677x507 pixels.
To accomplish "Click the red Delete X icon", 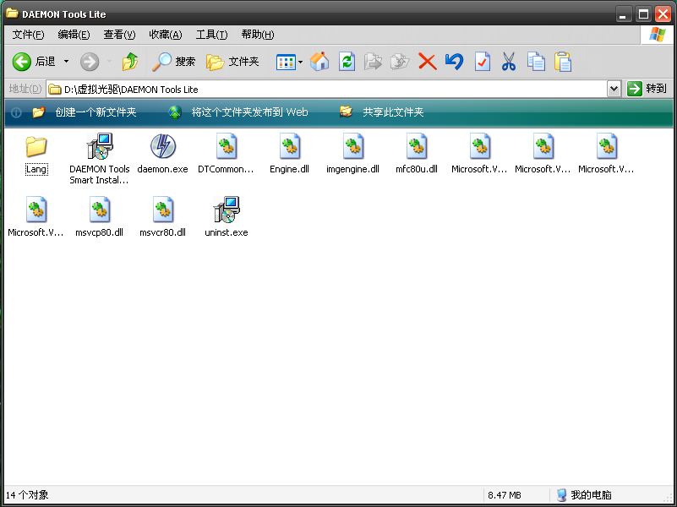I will click(x=428, y=62).
